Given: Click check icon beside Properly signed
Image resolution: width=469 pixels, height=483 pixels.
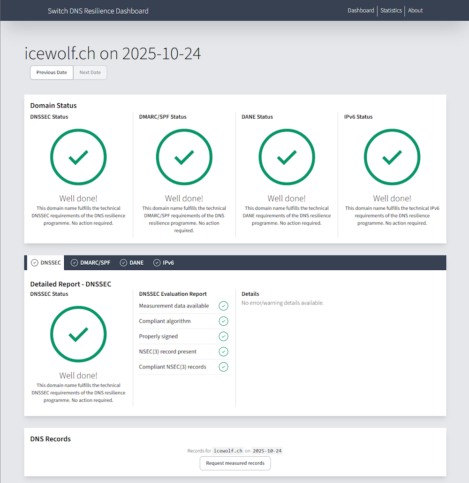Looking at the screenshot, I should [x=223, y=337].
